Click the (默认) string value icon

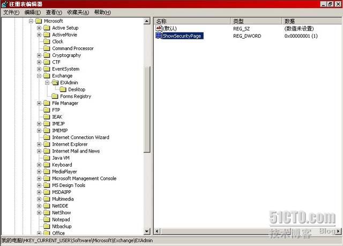coord(159,28)
